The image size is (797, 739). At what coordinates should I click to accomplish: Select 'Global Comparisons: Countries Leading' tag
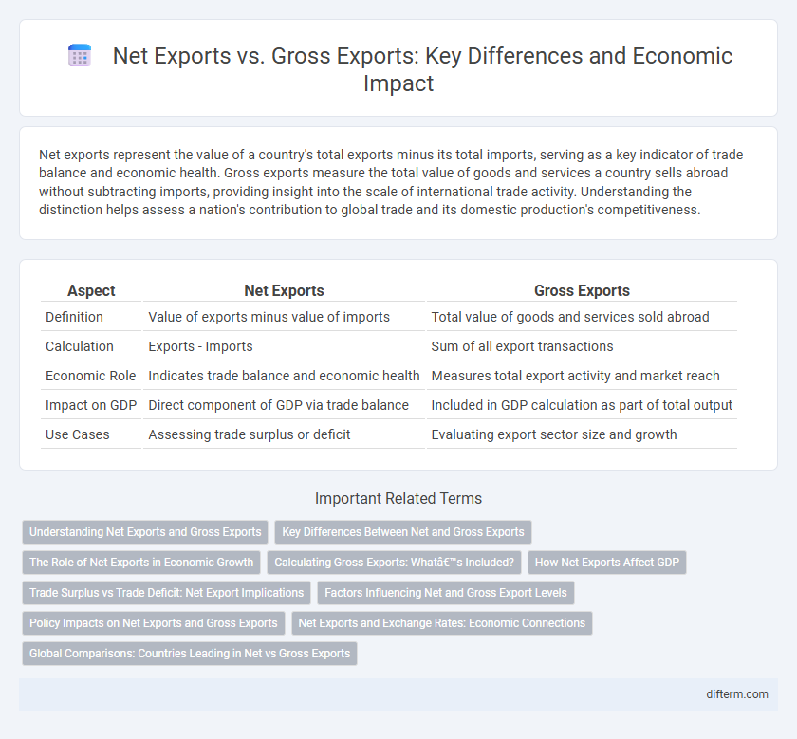pos(190,654)
